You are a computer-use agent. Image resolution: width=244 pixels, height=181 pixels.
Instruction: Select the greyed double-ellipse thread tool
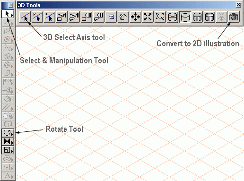pyautogui.click(x=8, y=57)
